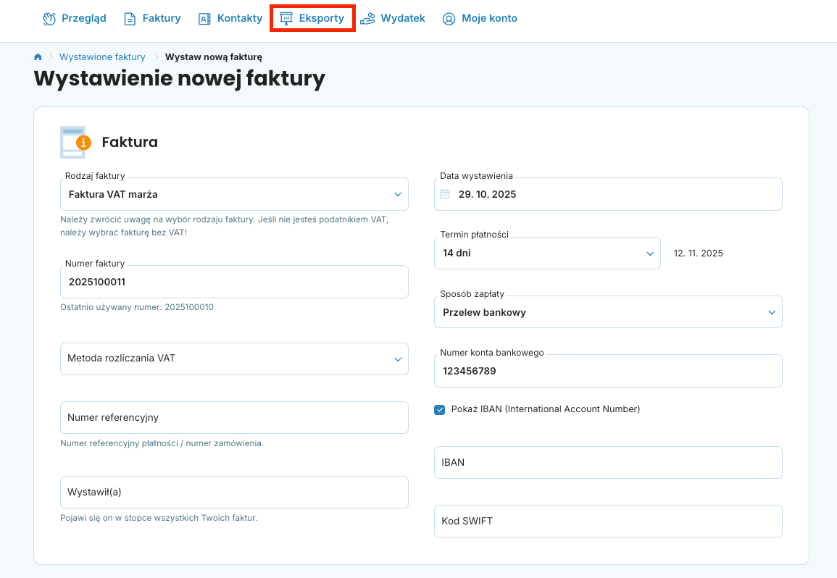
Task: Click the waving hand Przegląd icon
Action: tap(49, 19)
